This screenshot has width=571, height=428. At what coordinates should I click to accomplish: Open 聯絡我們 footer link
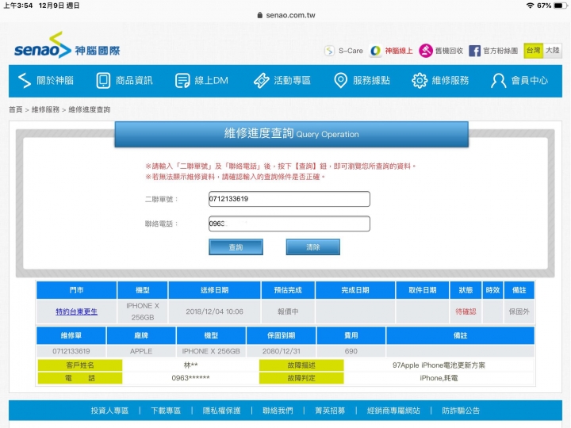click(278, 411)
